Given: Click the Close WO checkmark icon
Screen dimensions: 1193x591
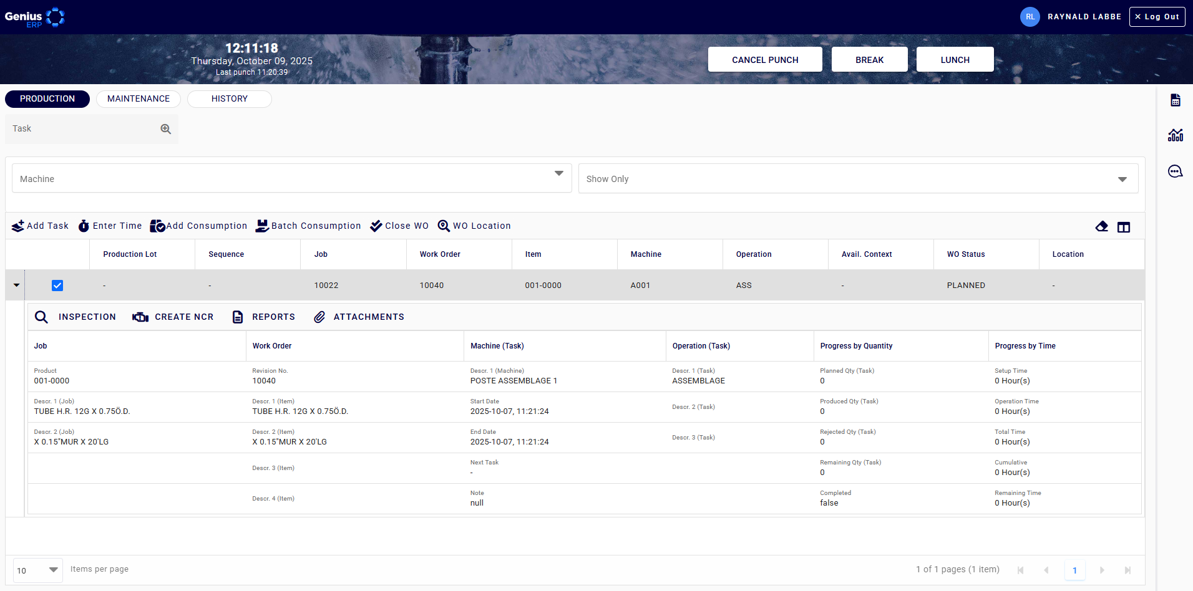Looking at the screenshot, I should coord(376,226).
